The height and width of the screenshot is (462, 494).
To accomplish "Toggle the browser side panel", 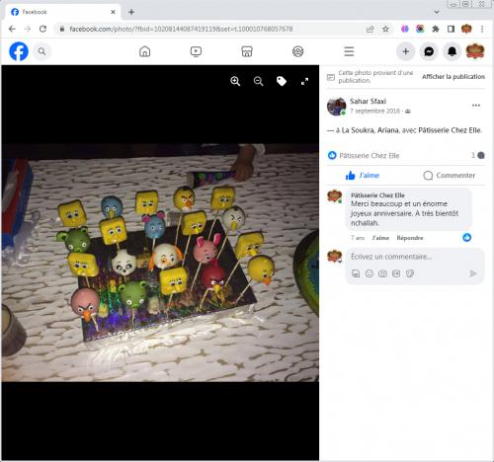I will click(x=451, y=29).
